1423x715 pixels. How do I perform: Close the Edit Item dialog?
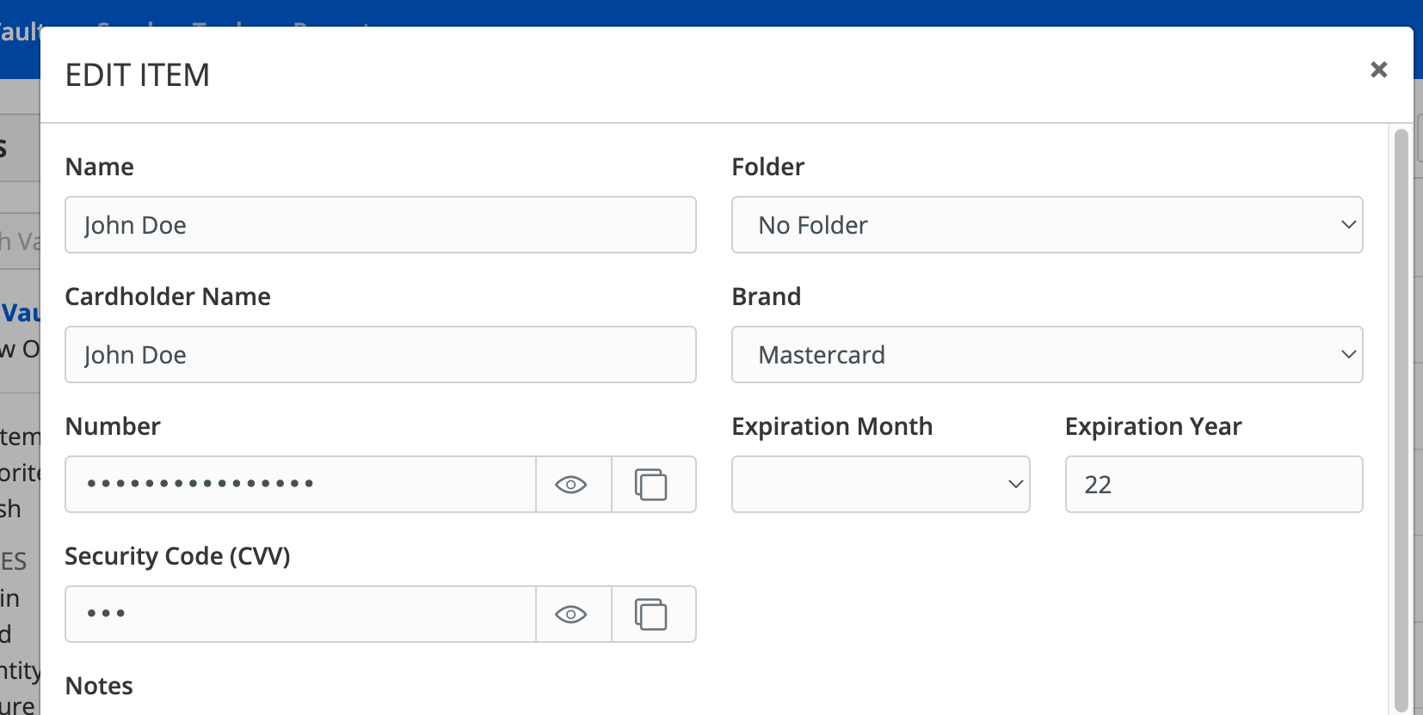tap(1378, 70)
